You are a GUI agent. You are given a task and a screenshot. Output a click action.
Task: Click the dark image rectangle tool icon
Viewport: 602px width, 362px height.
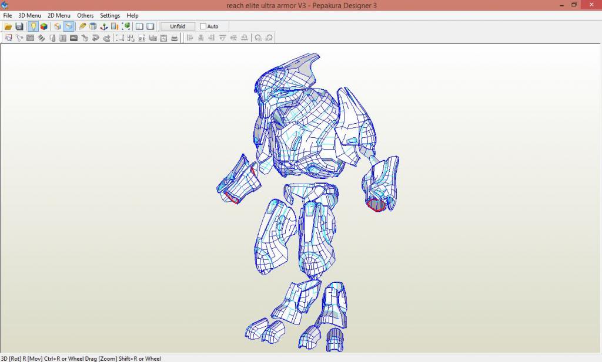(73, 38)
